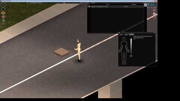Screen dimensions: 180x101
Task: Click the middle circular moodle icon
Action: tap(154, 14)
